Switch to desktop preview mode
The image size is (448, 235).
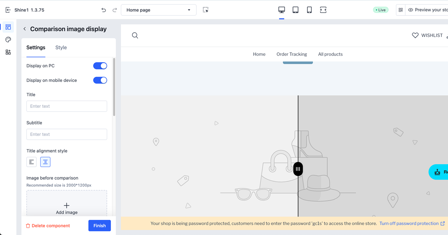(x=282, y=10)
